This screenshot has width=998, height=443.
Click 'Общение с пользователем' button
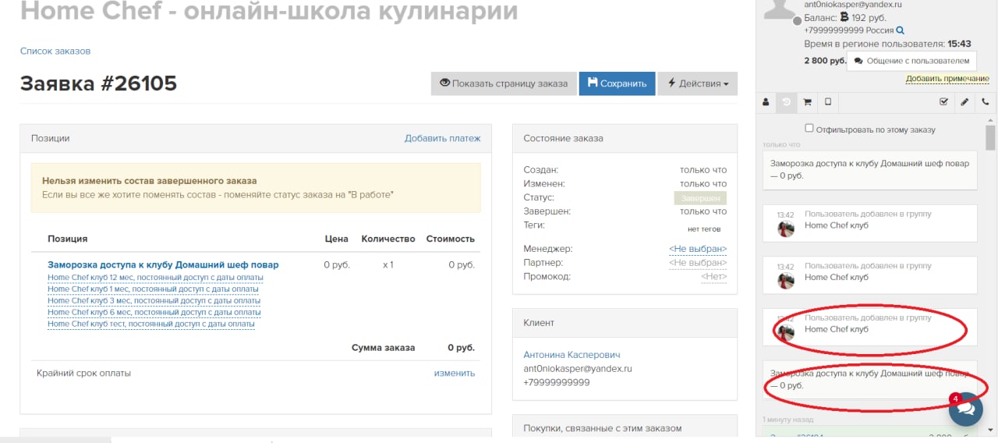pos(911,60)
